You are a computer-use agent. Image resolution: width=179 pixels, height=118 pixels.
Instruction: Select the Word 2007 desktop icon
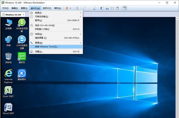[x=9, y=109]
